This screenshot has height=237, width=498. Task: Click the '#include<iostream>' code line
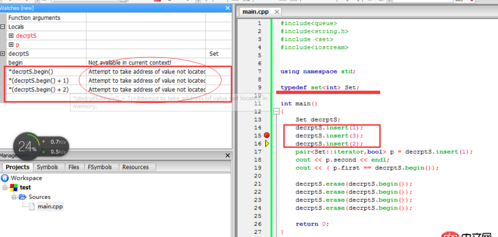pos(314,47)
